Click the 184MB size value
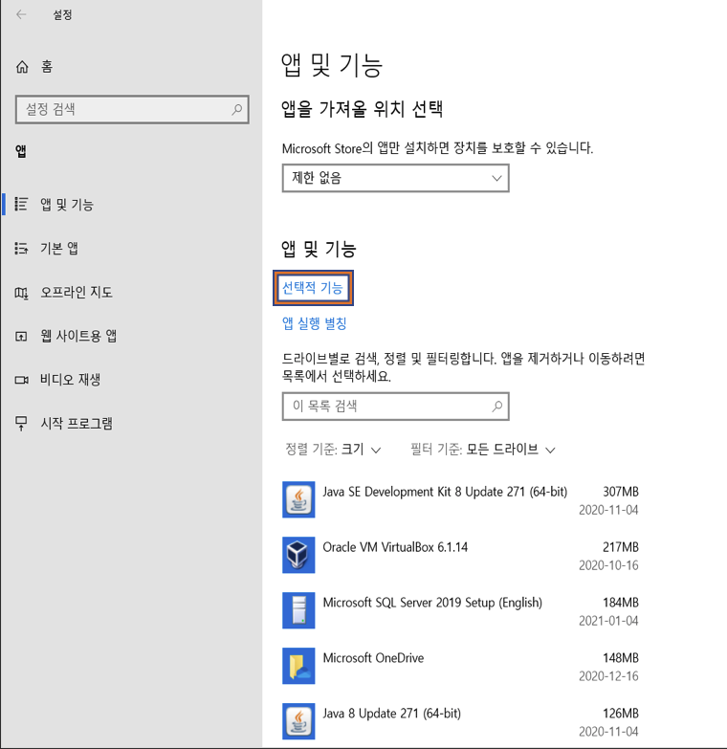727x749 pixels. pyautogui.click(x=621, y=603)
